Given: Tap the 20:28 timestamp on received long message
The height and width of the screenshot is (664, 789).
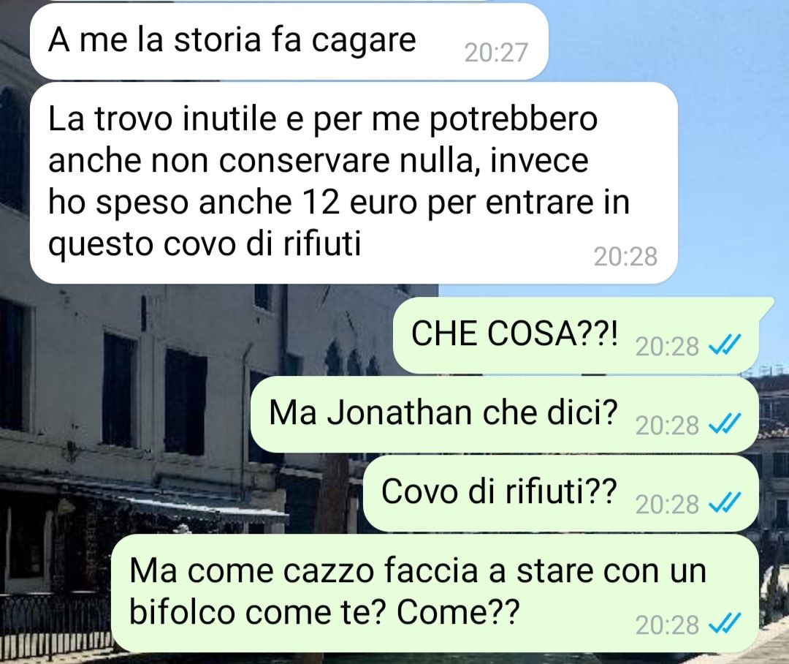Looking at the screenshot, I should (x=625, y=257).
